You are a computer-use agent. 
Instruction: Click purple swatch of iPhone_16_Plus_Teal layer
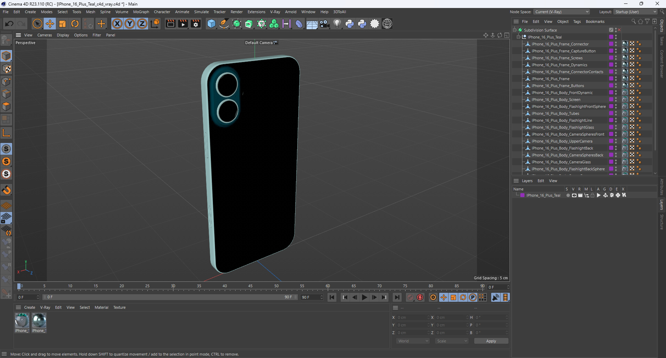point(522,195)
